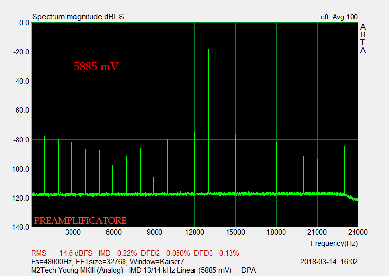Viewport: 389px width, 276px height.
Task: Click the '0.0' y-axis label
Action: pyautogui.click(x=24, y=23)
